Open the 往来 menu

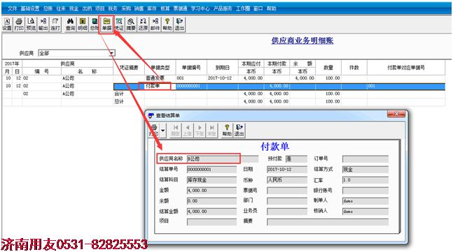pos(61,8)
